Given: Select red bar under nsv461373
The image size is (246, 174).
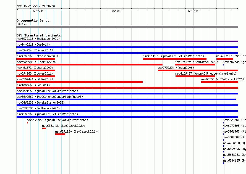Looking at the screenshot, I should pyautogui.click(x=36, y=70).
